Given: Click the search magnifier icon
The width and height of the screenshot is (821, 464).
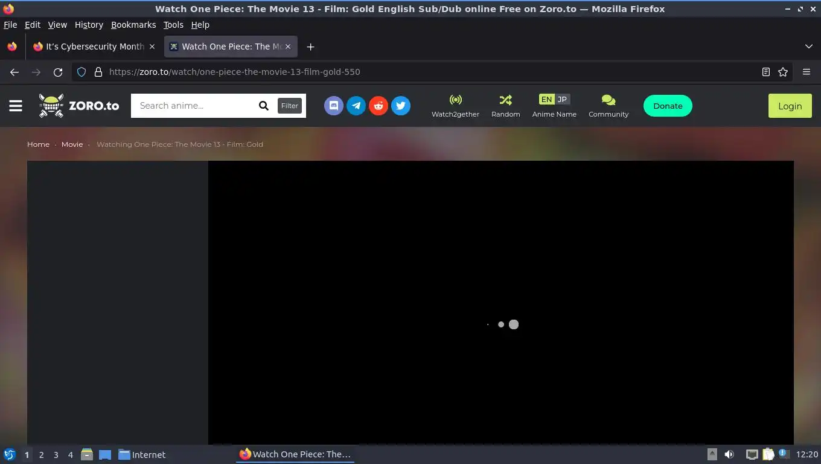Looking at the screenshot, I should [x=264, y=106].
